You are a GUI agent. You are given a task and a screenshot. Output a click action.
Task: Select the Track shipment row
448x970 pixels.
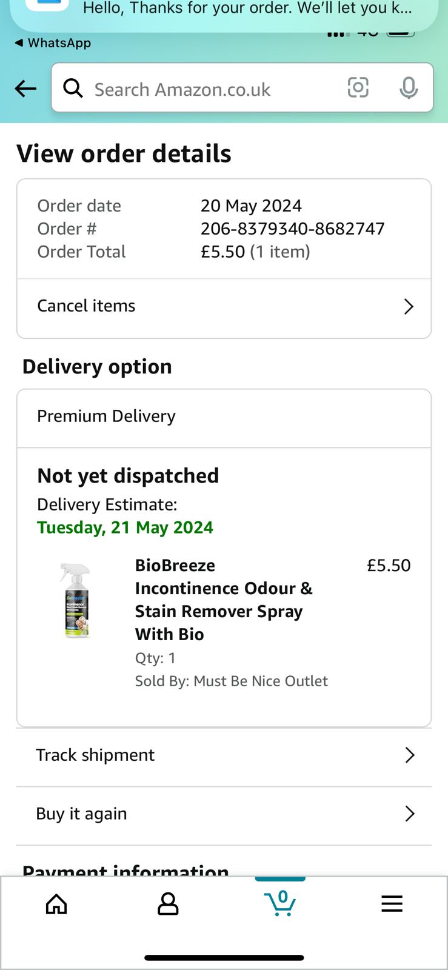coord(224,756)
